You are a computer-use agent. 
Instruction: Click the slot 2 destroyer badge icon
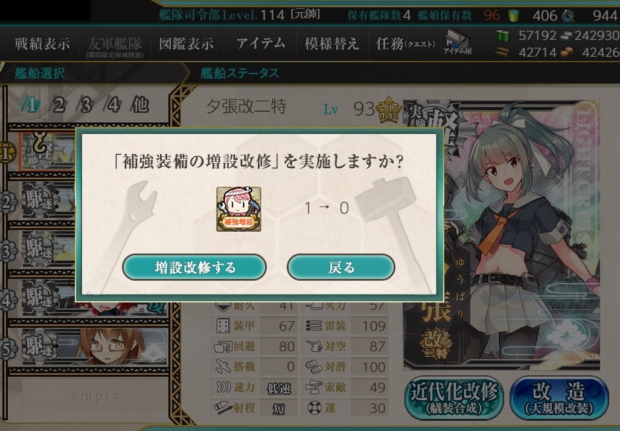point(40,200)
